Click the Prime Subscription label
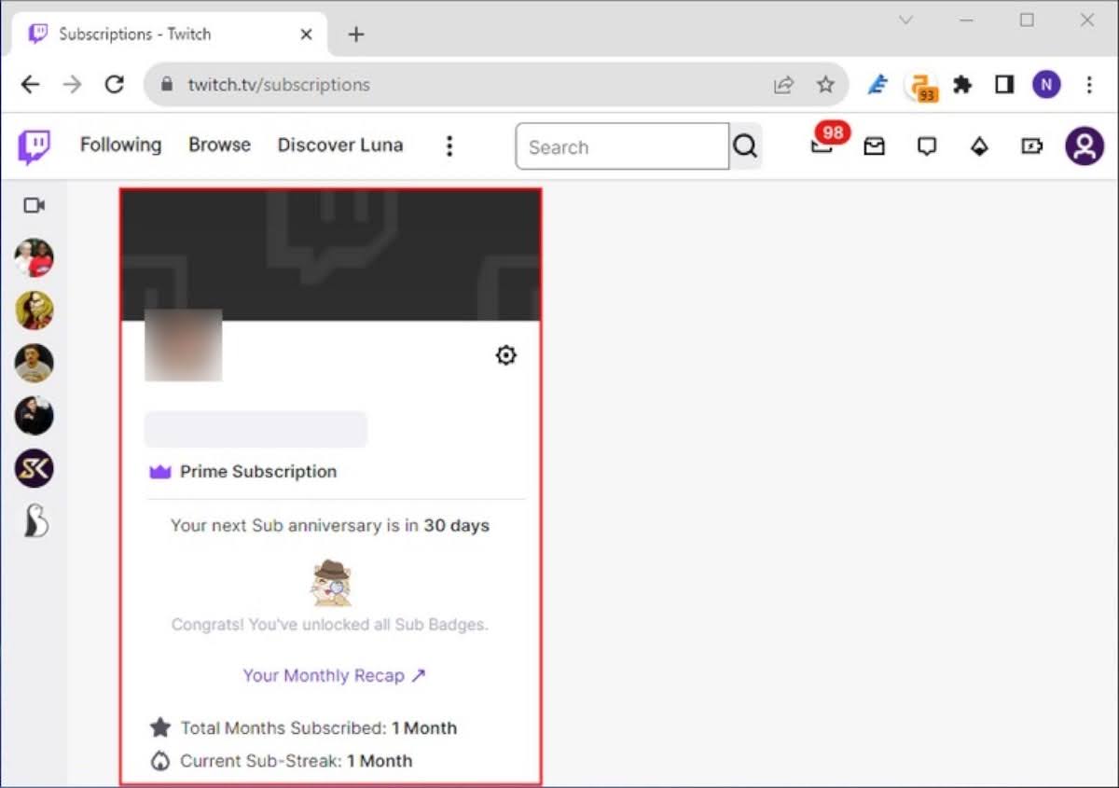 pos(258,472)
